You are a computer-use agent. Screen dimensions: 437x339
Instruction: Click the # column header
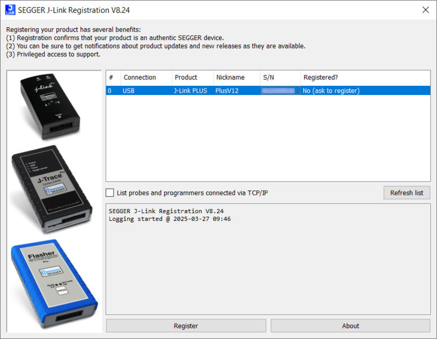pos(111,77)
